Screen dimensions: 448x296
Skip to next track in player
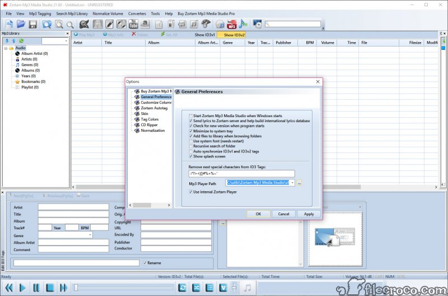(63, 288)
